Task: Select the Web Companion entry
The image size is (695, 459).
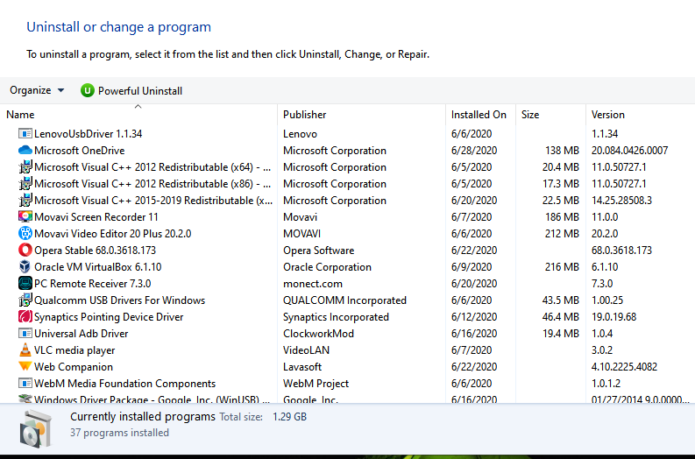Action: [x=74, y=367]
